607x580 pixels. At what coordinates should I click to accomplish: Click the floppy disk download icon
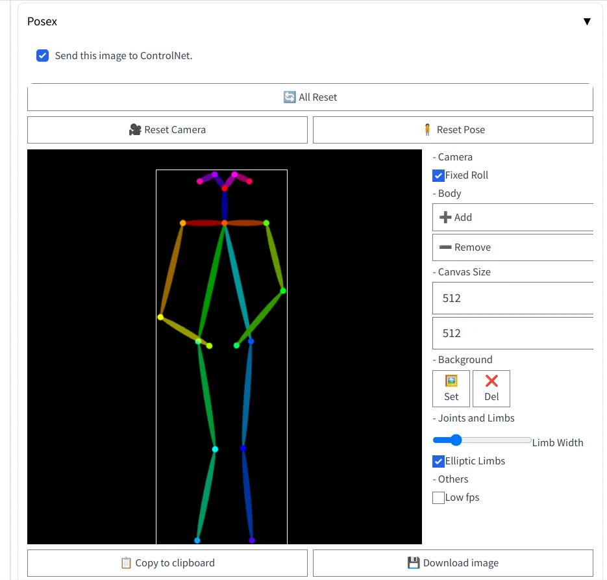[414, 563]
